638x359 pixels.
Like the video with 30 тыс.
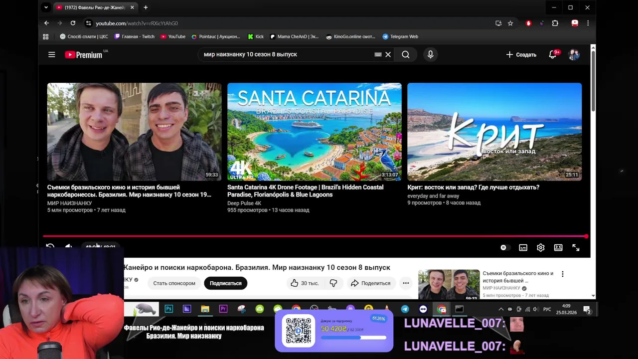point(305,283)
